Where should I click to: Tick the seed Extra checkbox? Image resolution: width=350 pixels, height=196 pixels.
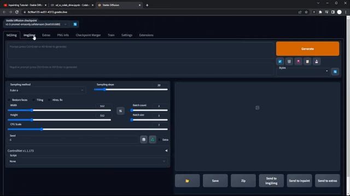[159, 140]
